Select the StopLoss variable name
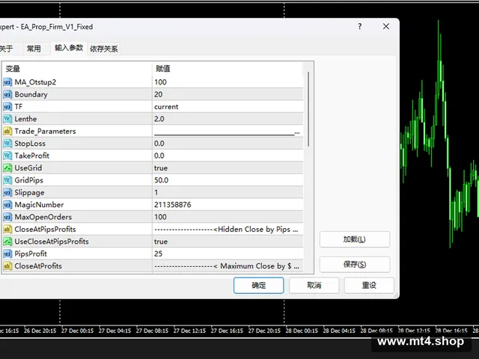 [x=30, y=144]
